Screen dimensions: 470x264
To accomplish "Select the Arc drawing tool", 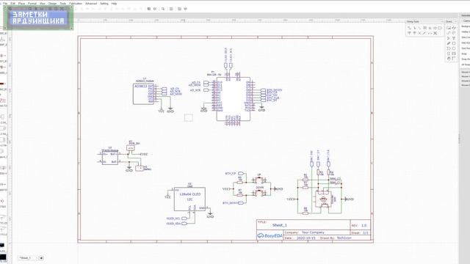I will pos(454,33).
